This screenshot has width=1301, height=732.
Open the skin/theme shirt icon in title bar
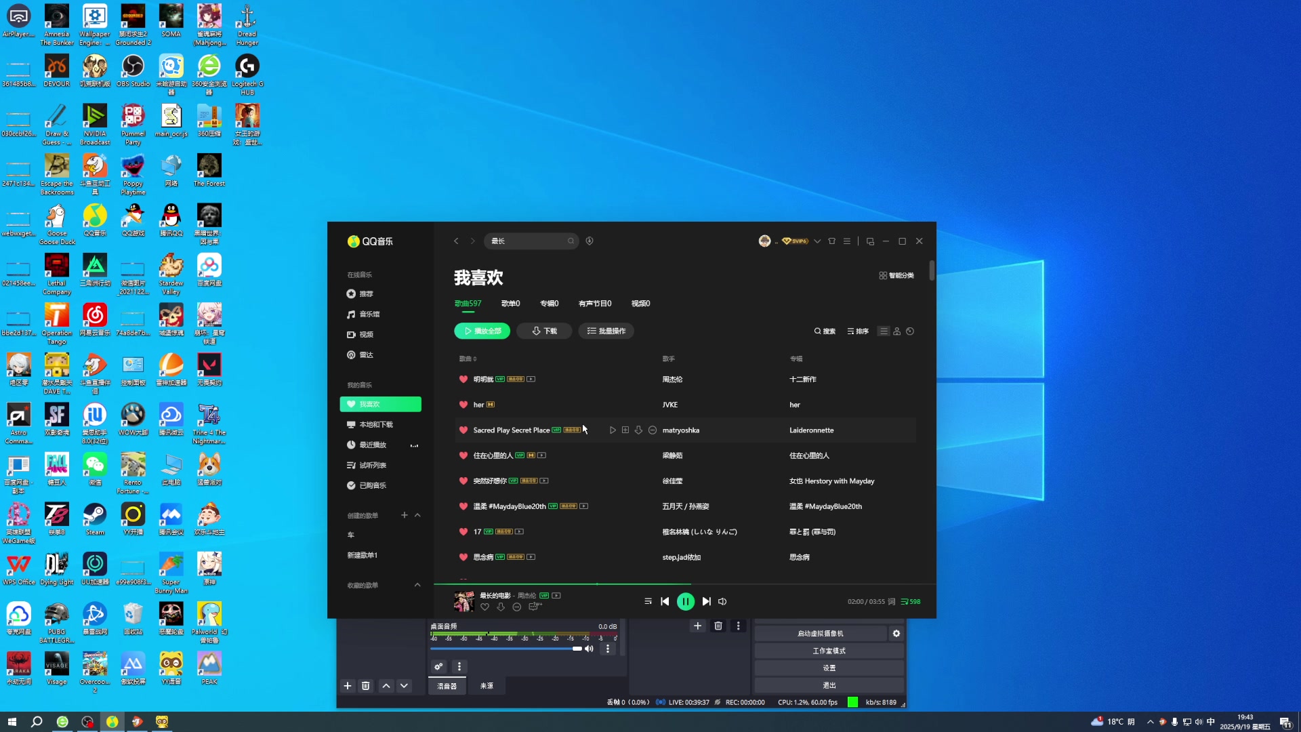831,241
